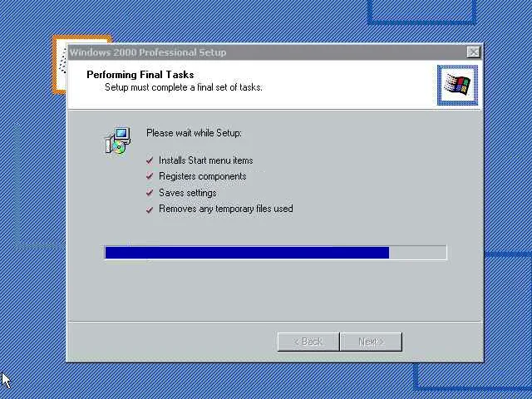Viewport: 532px width, 399px height.
Task: Click the Windows flag logo icon
Action: tap(457, 85)
